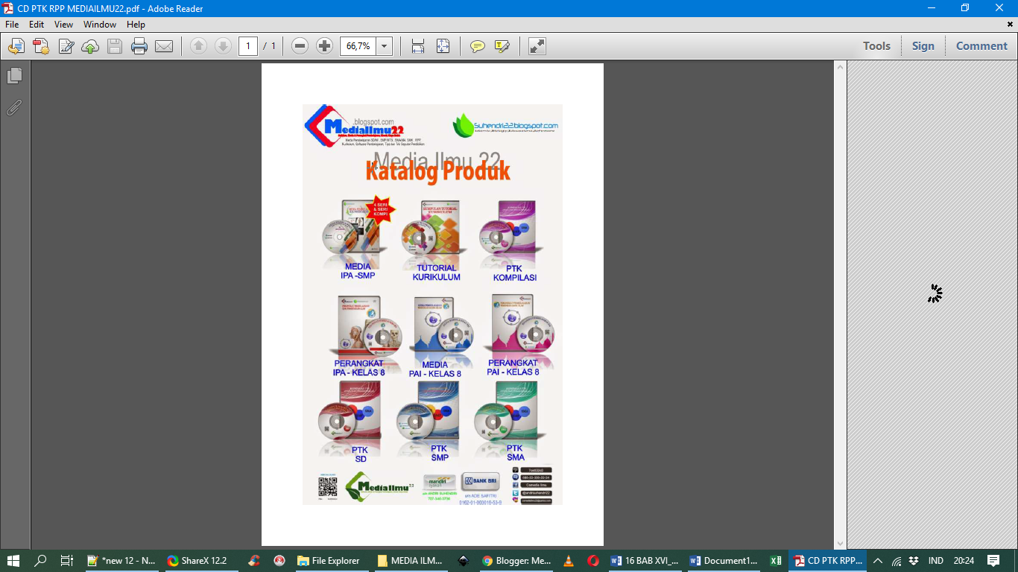Close the document with menu-bar X
This screenshot has width=1018, height=572.
click(x=1011, y=25)
